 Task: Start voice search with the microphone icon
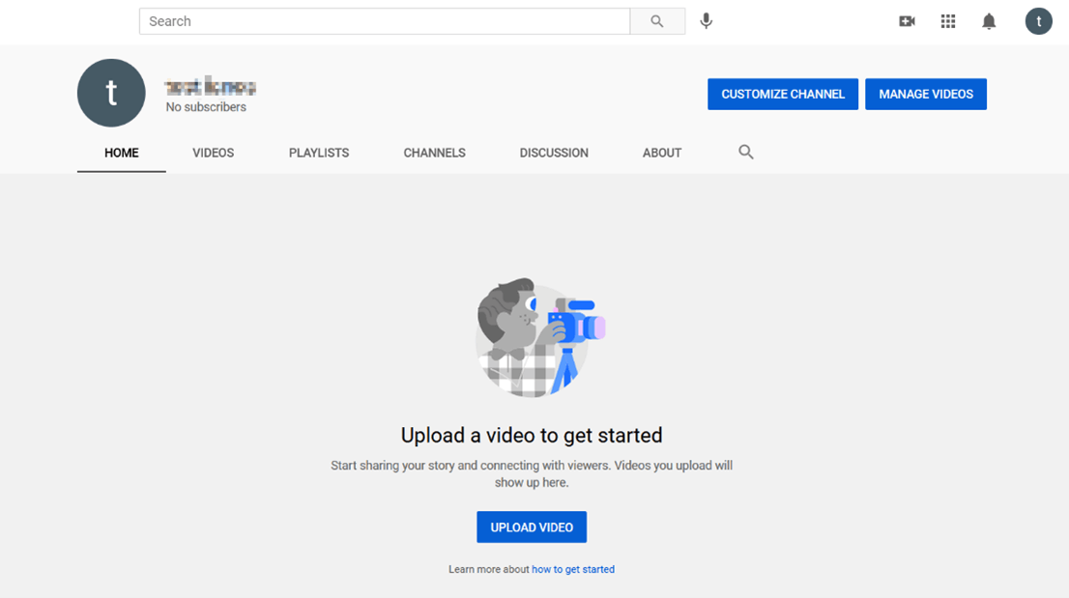(707, 21)
